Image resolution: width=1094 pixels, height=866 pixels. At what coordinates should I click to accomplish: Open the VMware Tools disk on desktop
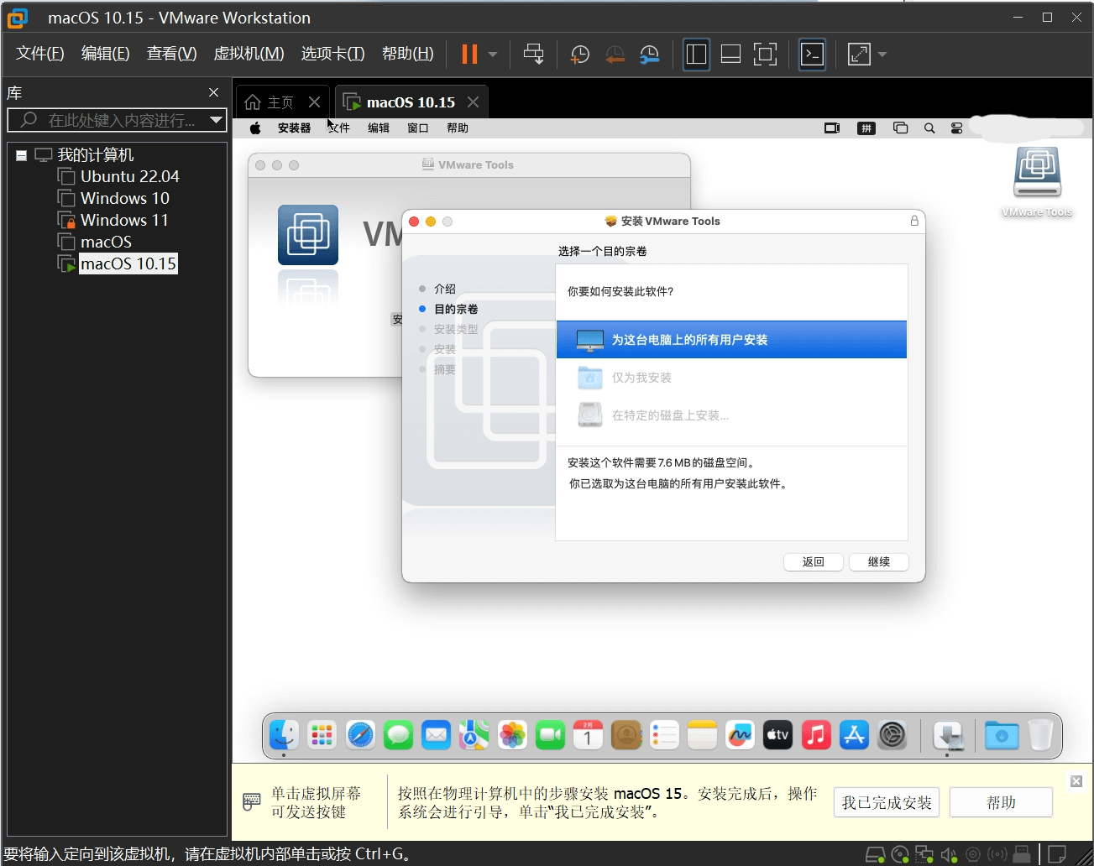pos(1037,181)
